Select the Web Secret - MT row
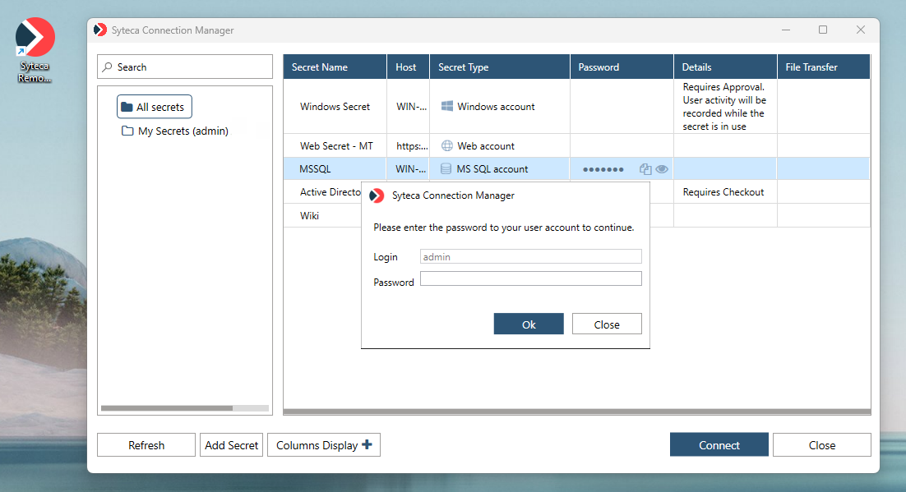906x492 pixels. tap(576, 145)
